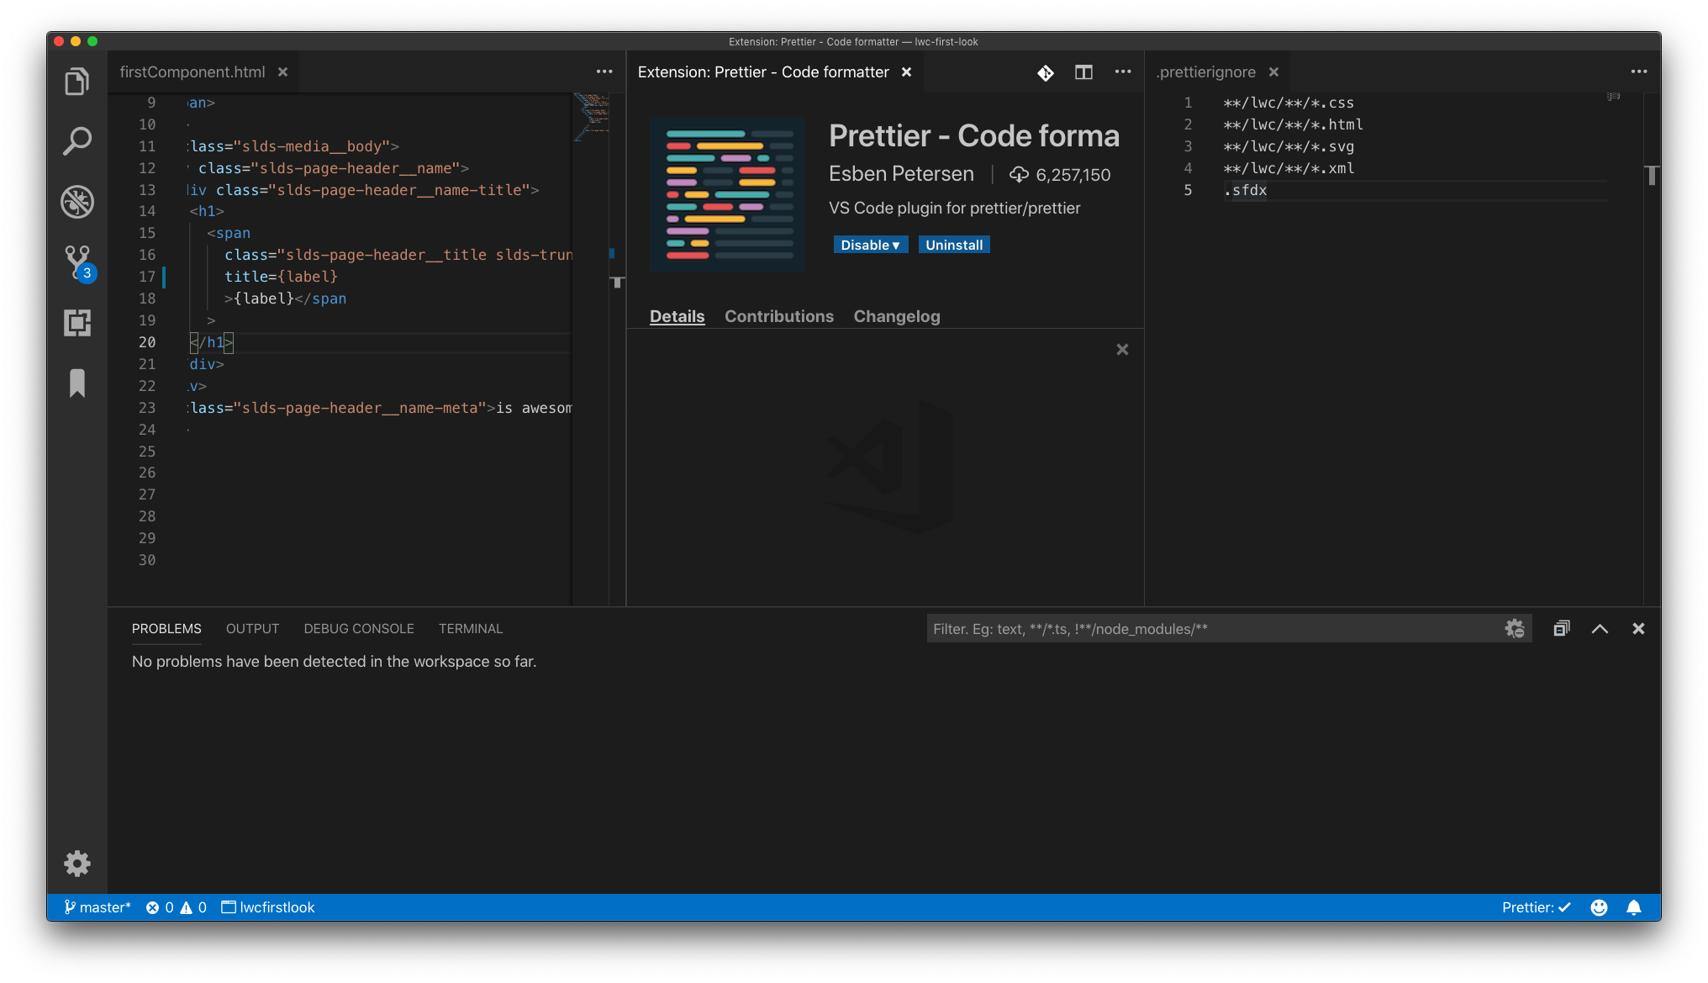Click the Prettier status indicator
Viewport: 1708px width, 983px height.
click(1537, 907)
